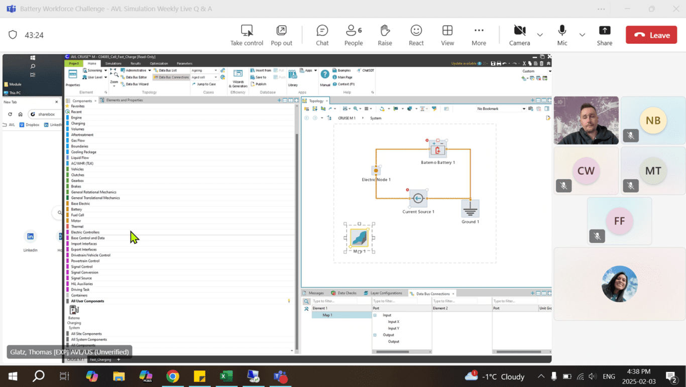This screenshot has height=387, width=686.
Task: Switch to the Optimization ribbon tab
Action: (x=159, y=64)
